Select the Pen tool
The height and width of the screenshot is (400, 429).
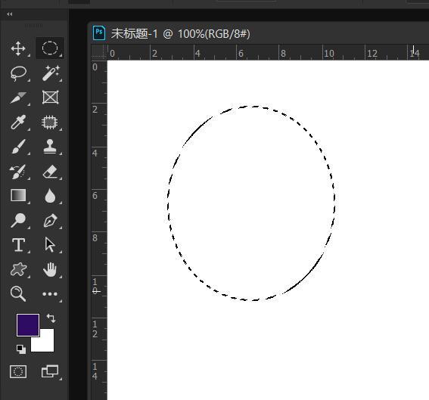pyautogui.click(x=51, y=220)
